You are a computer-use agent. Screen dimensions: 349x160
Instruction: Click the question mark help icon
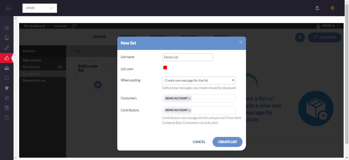coord(7,118)
